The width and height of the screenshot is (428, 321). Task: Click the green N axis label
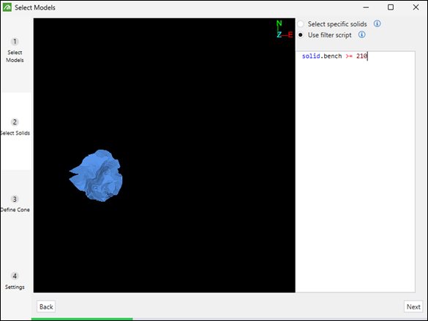point(279,23)
